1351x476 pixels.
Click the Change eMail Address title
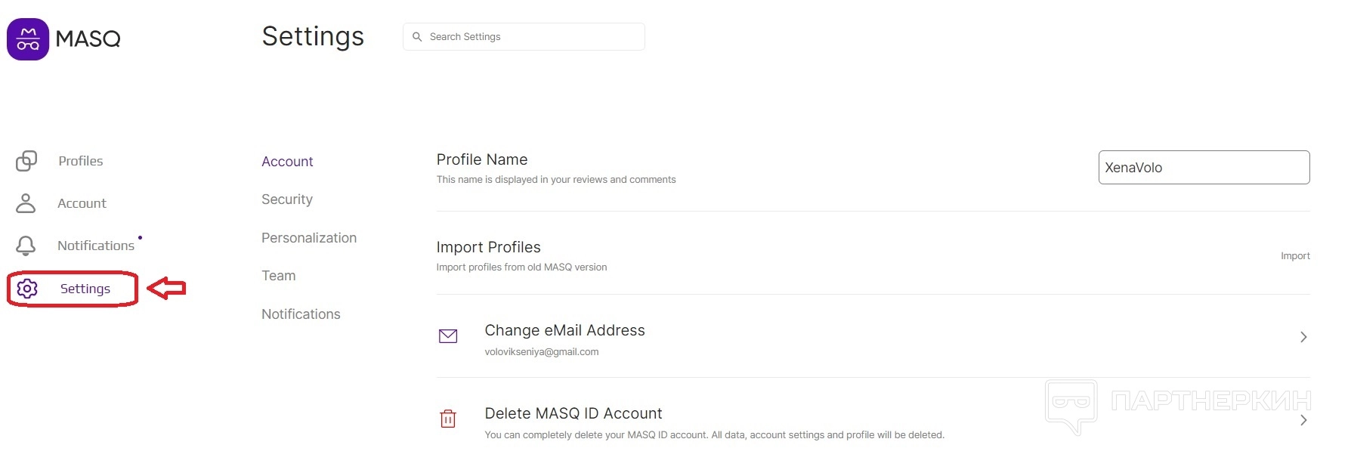(564, 330)
